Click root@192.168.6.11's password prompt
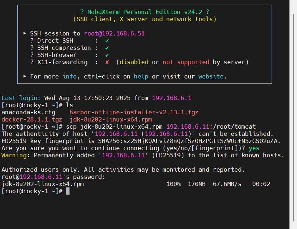Viewport: 297px width, 229px height. click(53, 177)
